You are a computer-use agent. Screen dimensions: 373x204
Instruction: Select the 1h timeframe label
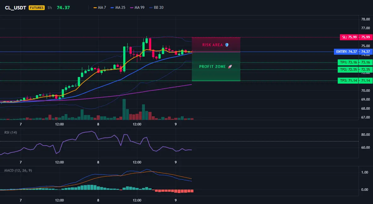(49, 8)
